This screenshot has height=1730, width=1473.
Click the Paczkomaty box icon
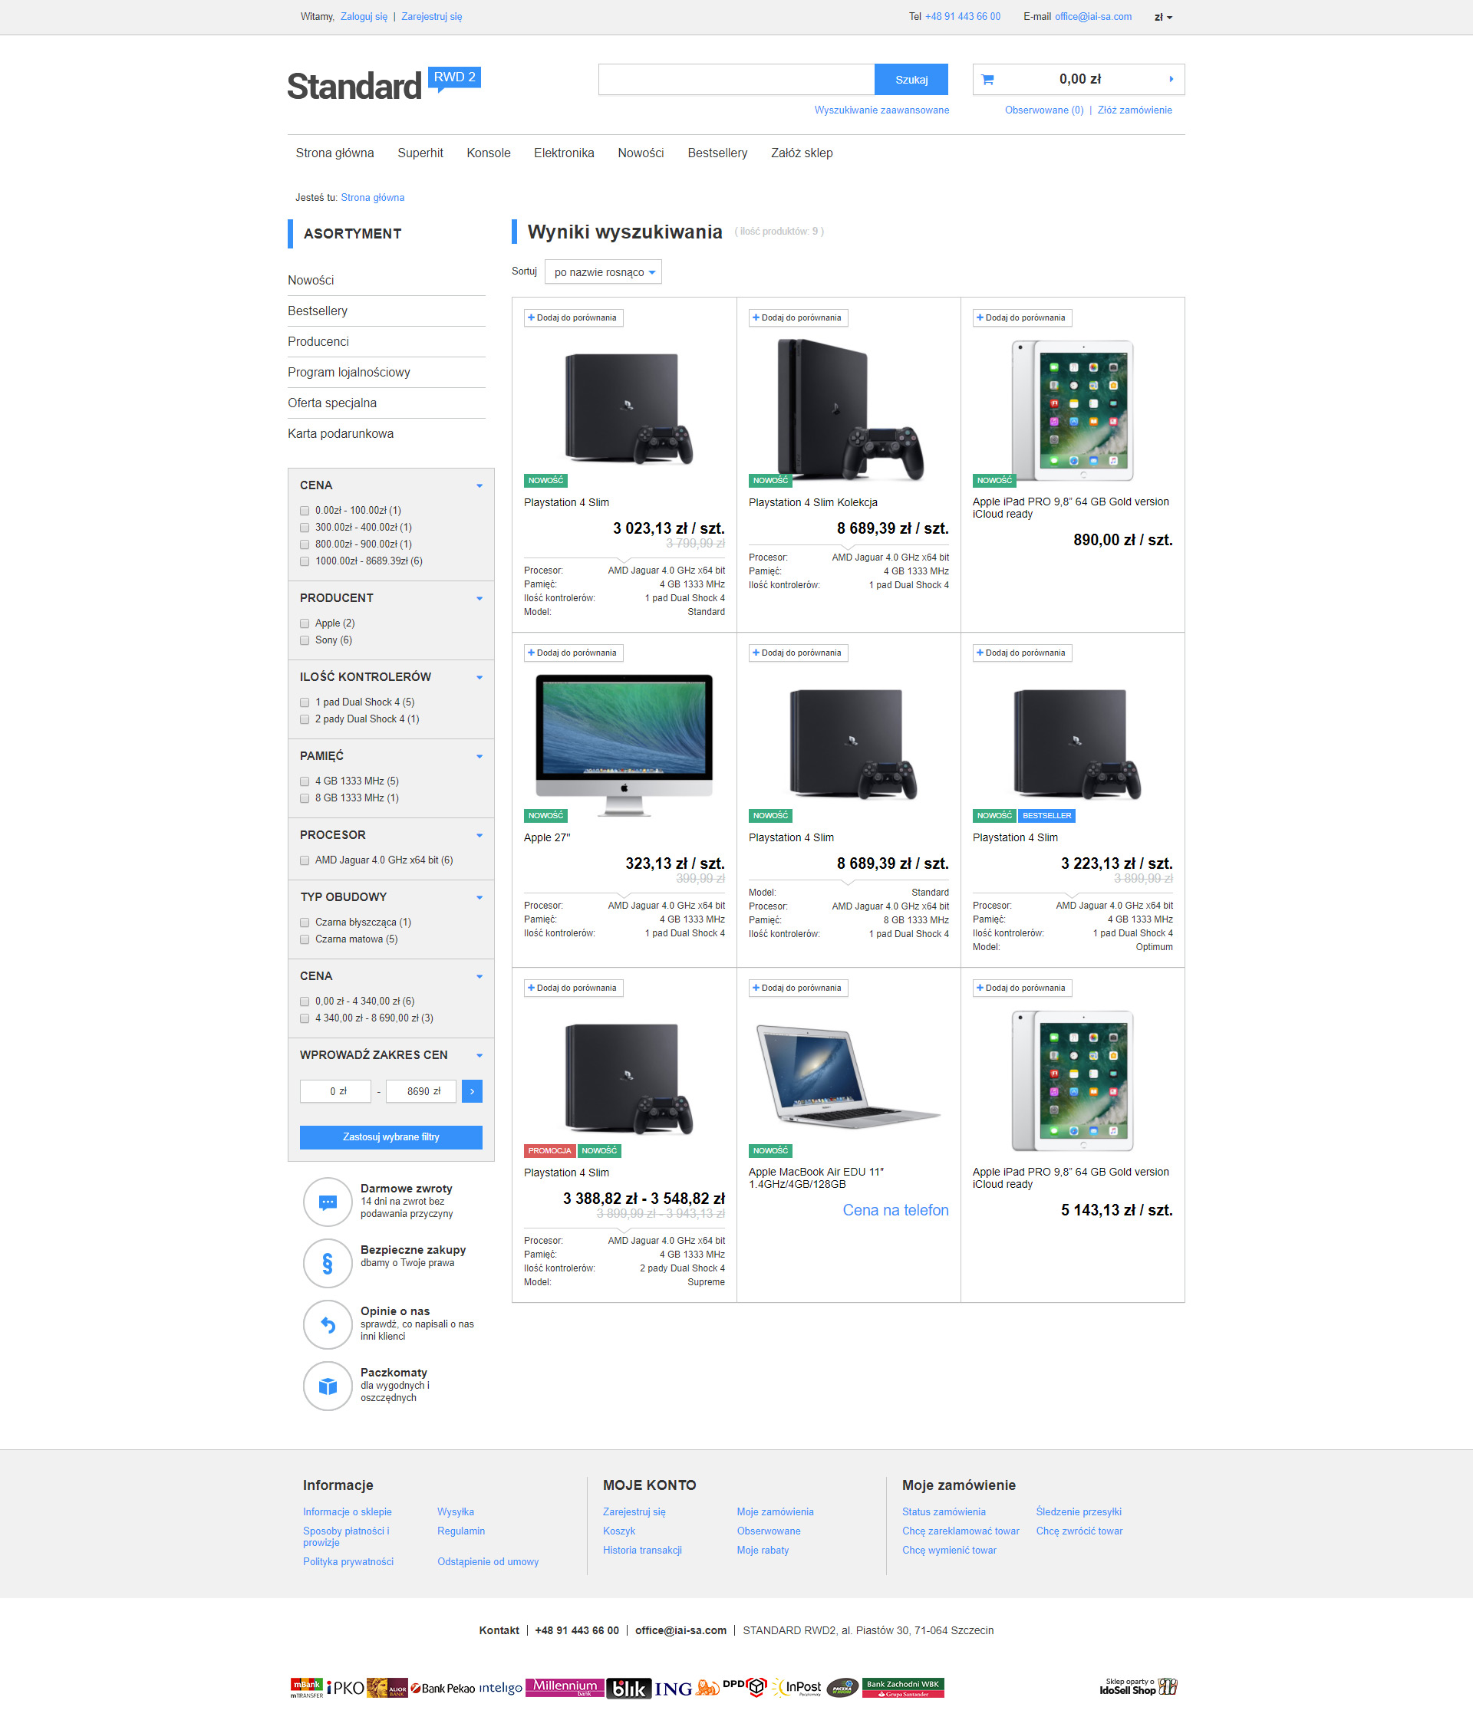[x=328, y=1386]
